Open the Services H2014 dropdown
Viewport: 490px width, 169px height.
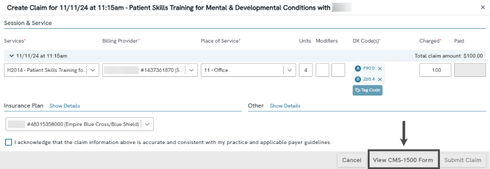(52, 70)
